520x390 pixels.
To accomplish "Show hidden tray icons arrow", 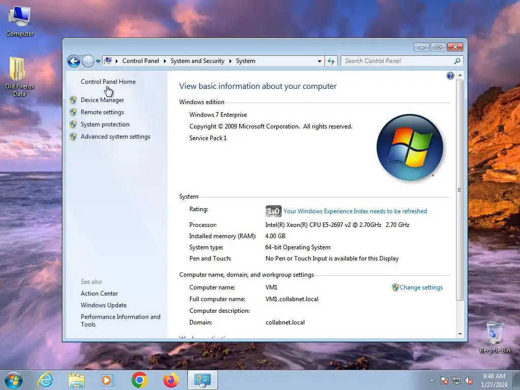I will (x=432, y=381).
